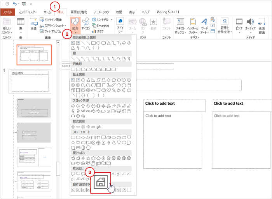Insert the smiley face basic shape
272x199 pixels.
click(x=104, y=90)
